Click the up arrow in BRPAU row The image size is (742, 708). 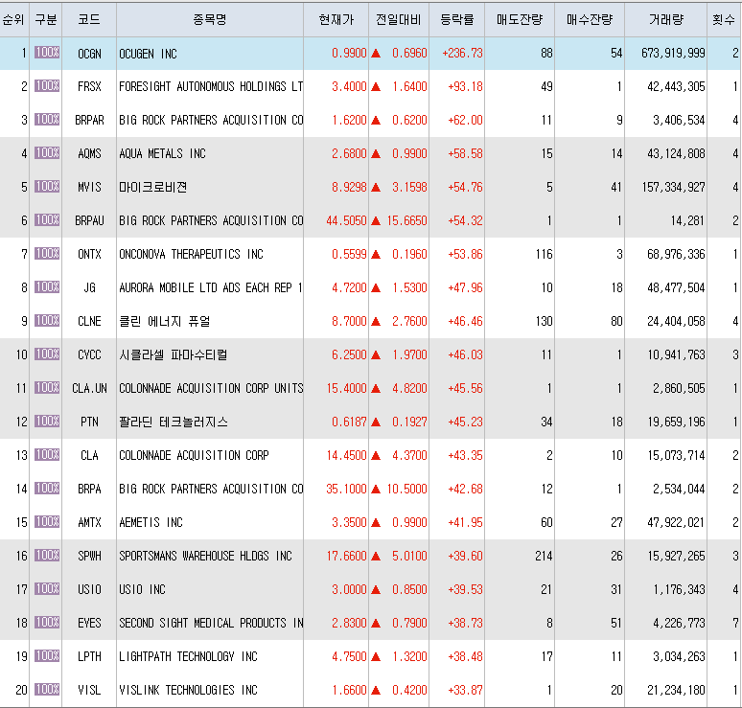(x=376, y=221)
